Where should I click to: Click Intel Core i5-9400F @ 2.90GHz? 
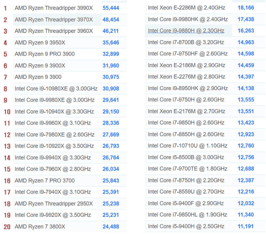(x=186, y=203)
